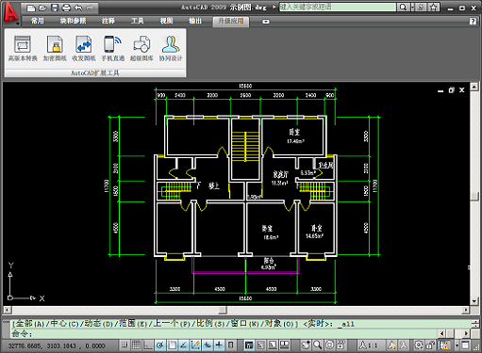482x353 pixels.
Task: Toggle Object Snap in the status bar
Action: [x=172, y=345]
